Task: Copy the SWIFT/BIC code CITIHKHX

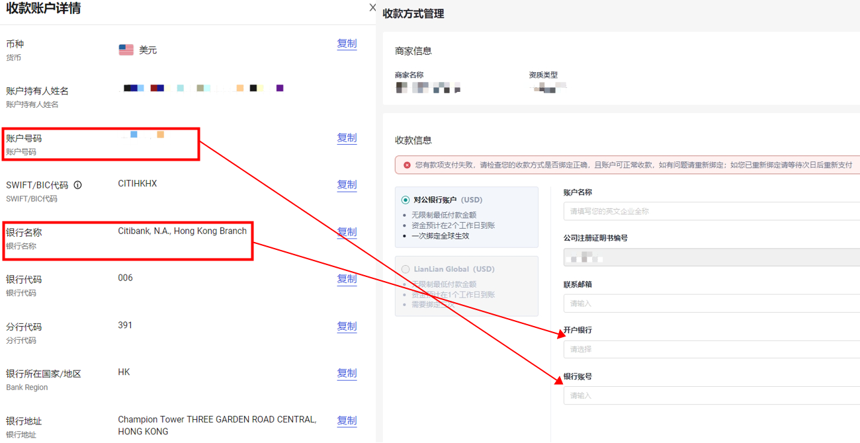Action: [x=347, y=184]
